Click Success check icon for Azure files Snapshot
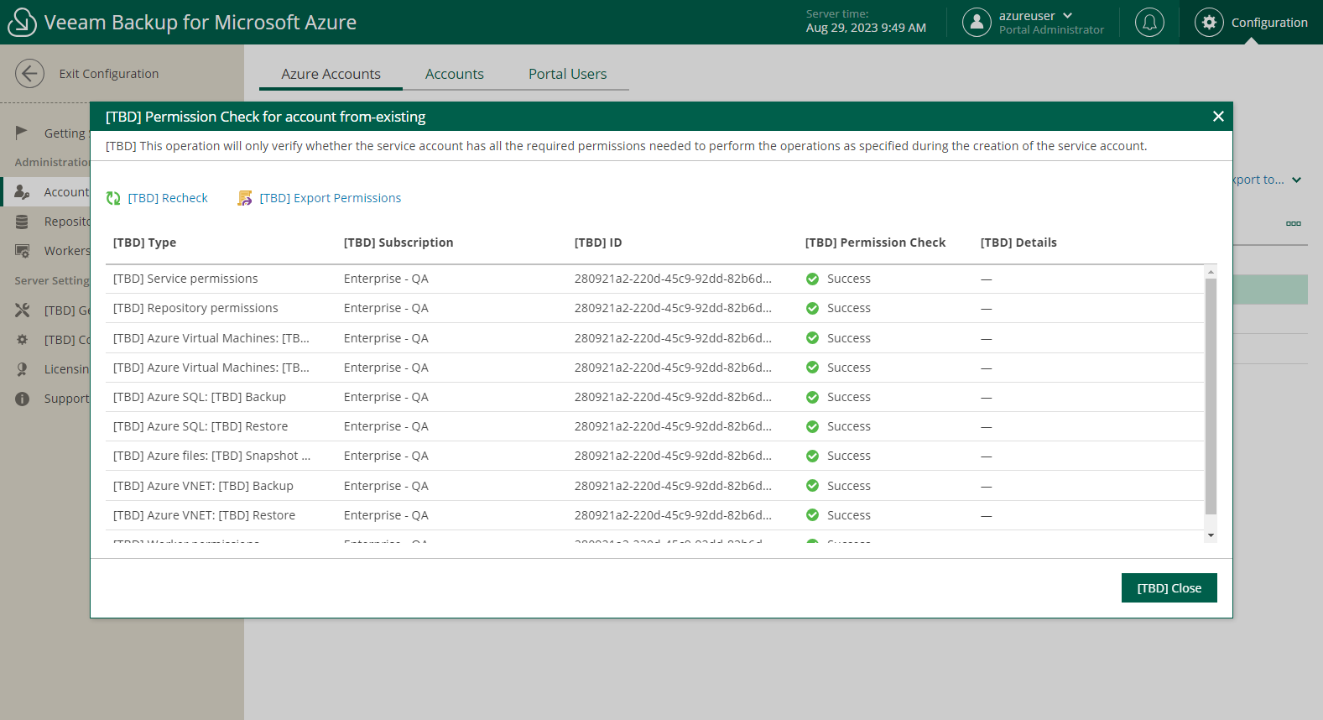 [x=812, y=456]
